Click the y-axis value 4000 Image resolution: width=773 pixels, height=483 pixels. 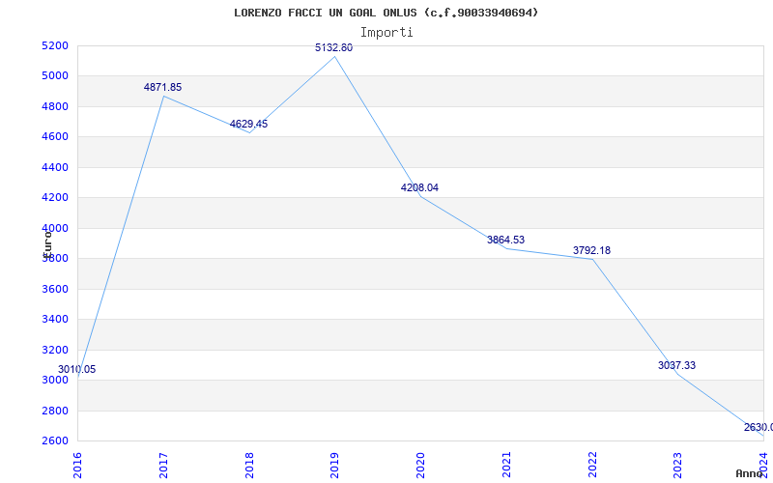(57, 228)
